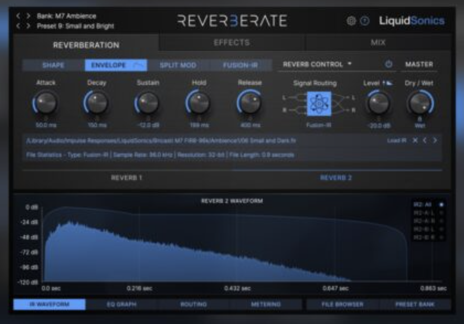464x324 pixels.
Task: Open the Fusion-IR sub-tab
Action: [240, 65]
